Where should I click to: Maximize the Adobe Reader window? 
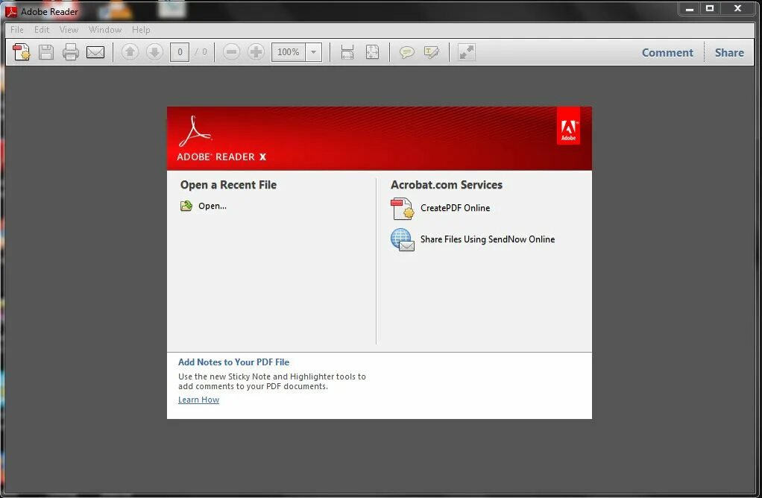click(x=710, y=9)
